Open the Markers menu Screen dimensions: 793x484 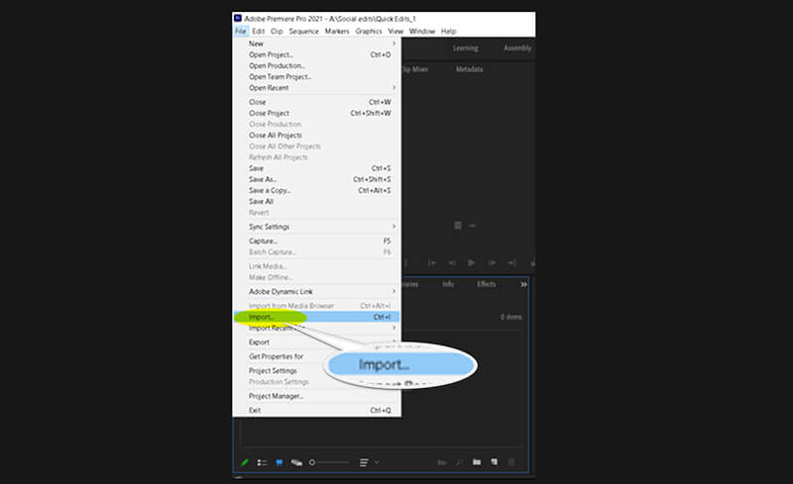(337, 31)
